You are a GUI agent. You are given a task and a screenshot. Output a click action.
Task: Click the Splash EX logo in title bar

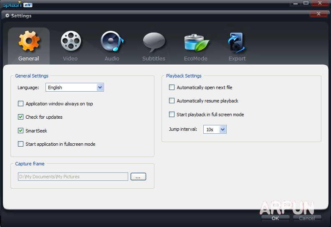point(18,5)
